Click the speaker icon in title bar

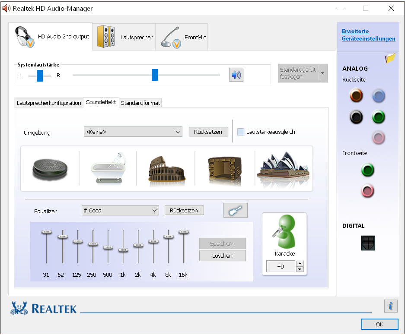(6, 9)
